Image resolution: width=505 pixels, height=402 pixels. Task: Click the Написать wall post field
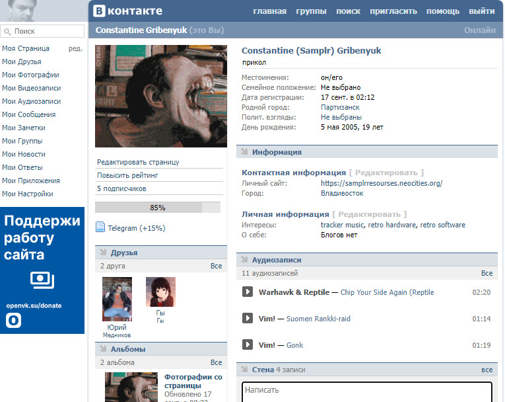coord(367,391)
